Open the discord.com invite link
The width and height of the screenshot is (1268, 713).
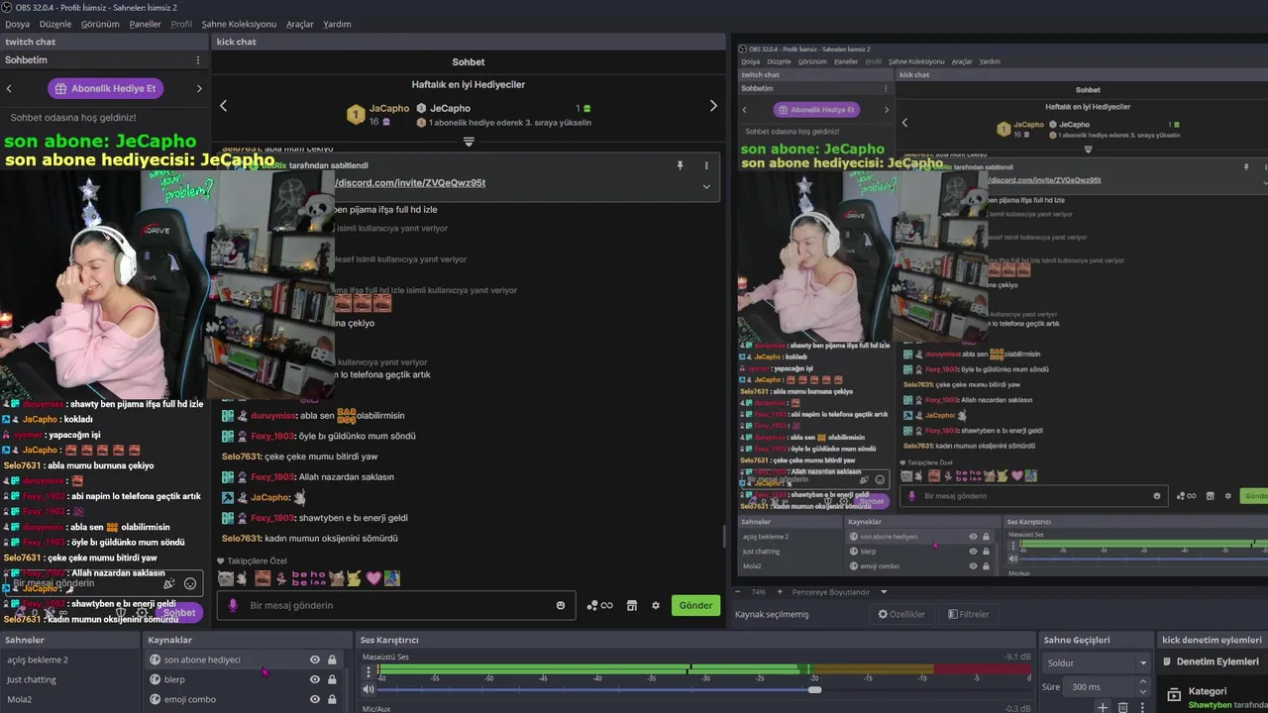click(409, 183)
